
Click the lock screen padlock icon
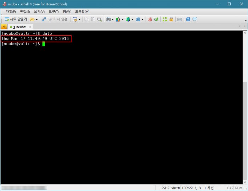coord(171,19)
